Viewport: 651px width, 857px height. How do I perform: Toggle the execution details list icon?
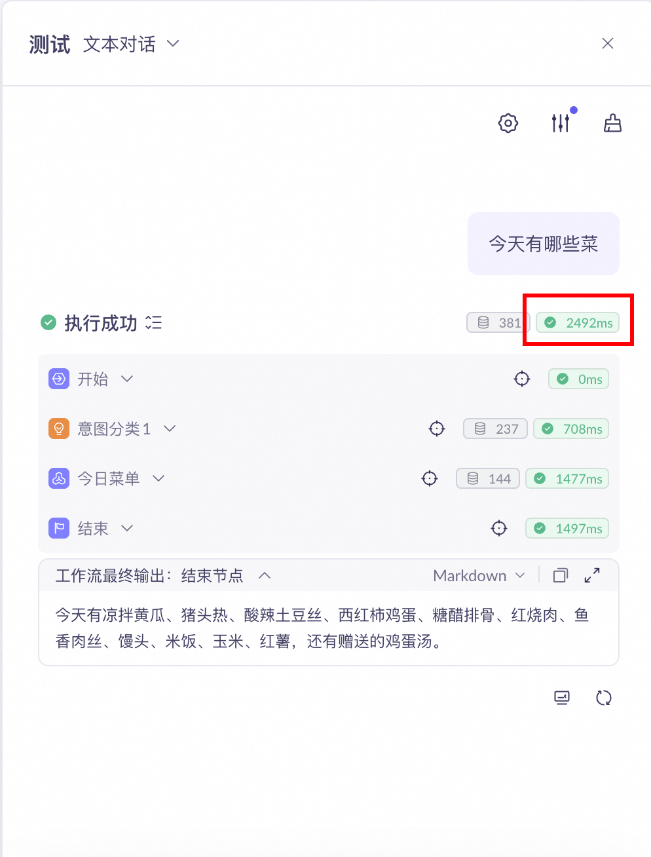[153, 322]
